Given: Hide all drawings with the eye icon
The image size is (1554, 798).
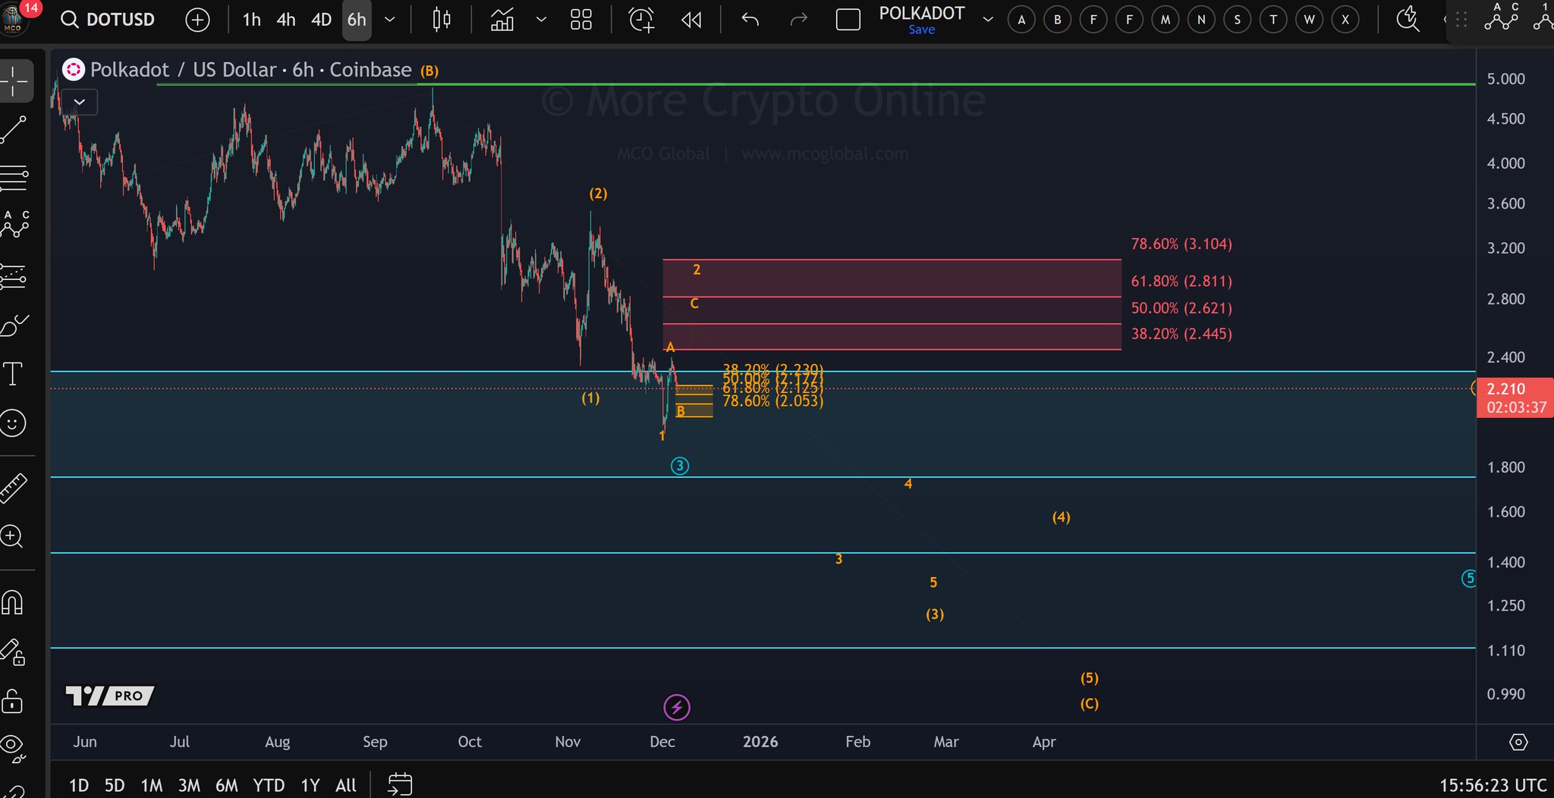Looking at the screenshot, I should [x=13, y=746].
